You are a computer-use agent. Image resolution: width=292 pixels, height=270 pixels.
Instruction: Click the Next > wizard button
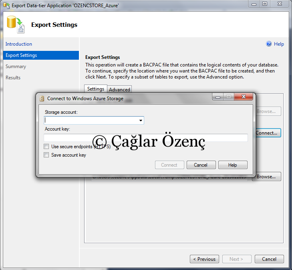237,259
